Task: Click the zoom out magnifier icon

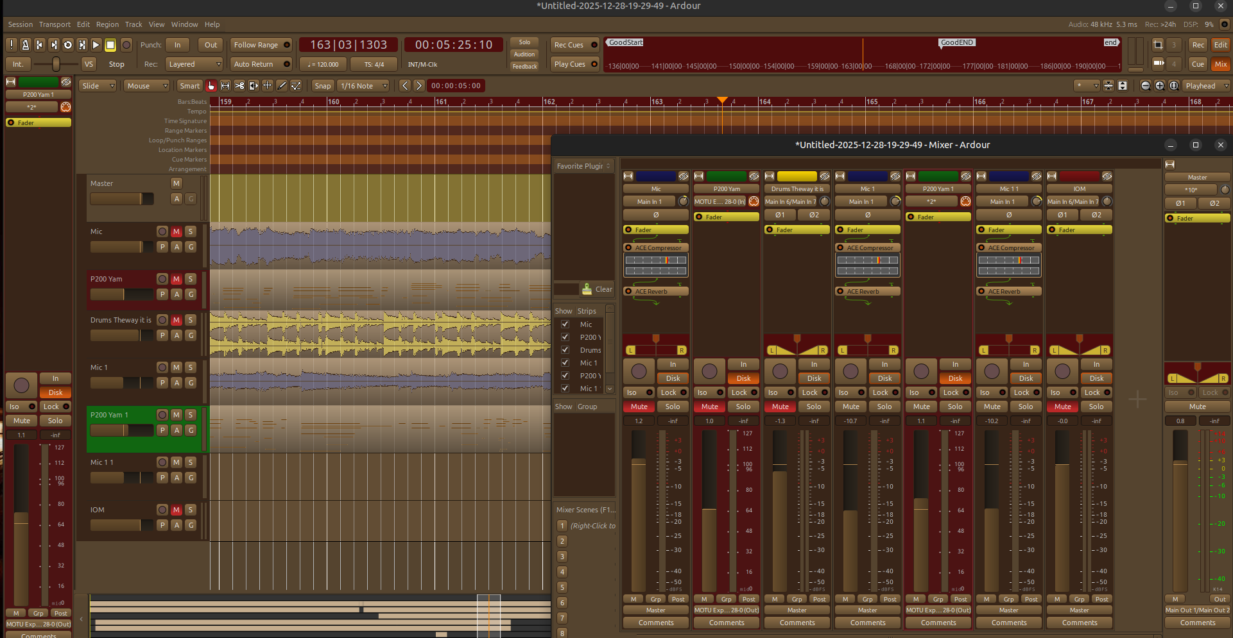Action: point(1146,86)
